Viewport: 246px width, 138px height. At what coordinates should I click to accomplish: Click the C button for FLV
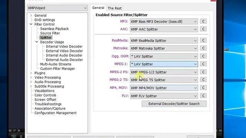(x=203, y=95)
